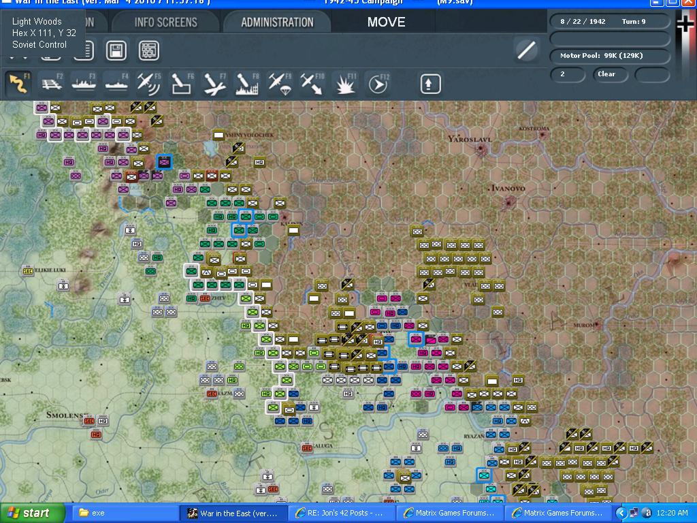Screen dimensions: 697x523
Task: Click the diagonal slash round button
Action: click(526, 49)
